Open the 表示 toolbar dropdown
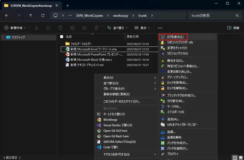Viewport: 244px width, 160px height. tap(142, 28)
